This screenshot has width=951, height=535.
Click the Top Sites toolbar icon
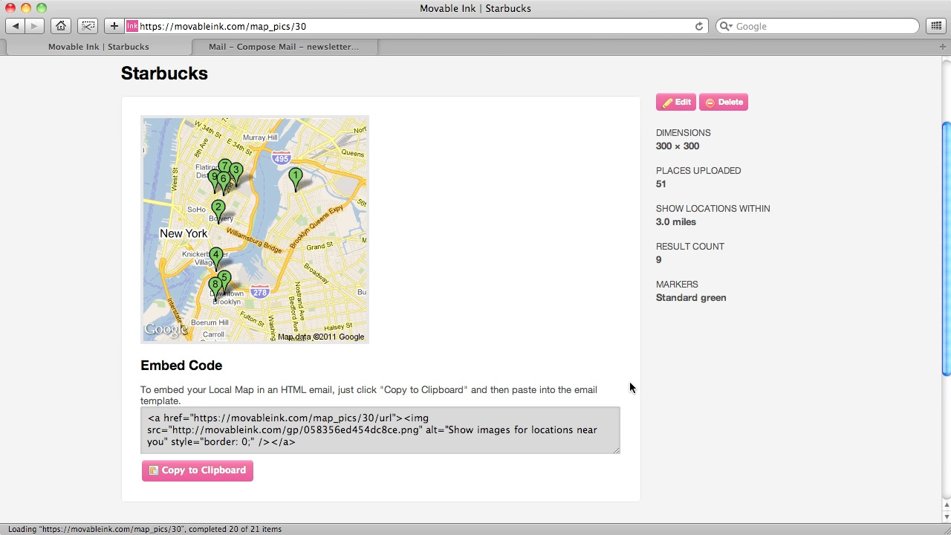coord(88,26)
